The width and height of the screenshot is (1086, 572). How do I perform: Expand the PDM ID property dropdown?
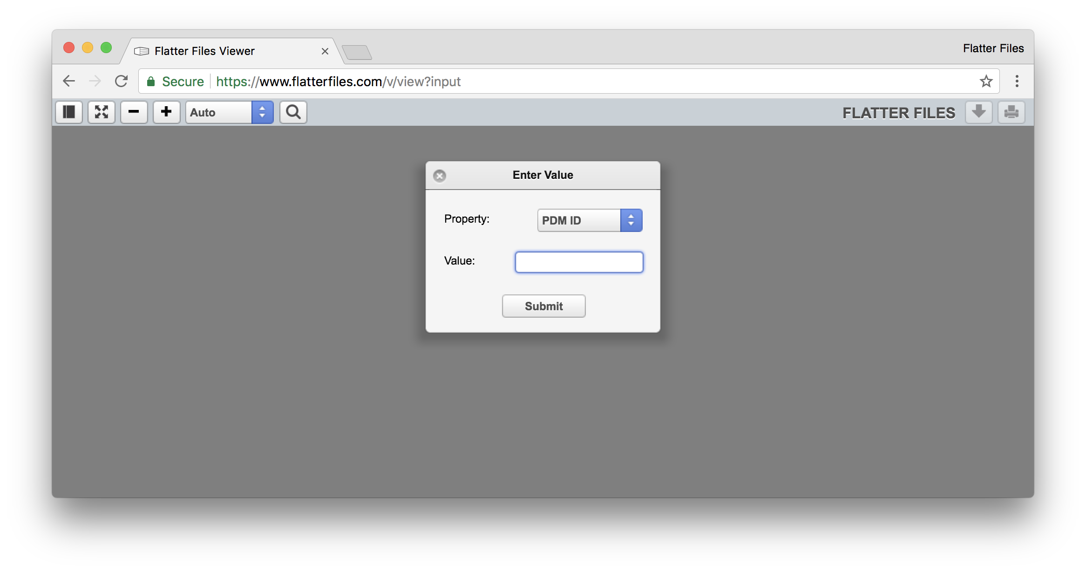tap(631, 220)
